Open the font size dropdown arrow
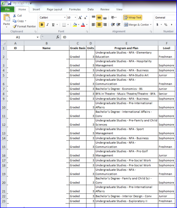Viewport: 177px width, 208px height. tap(75, 18)
